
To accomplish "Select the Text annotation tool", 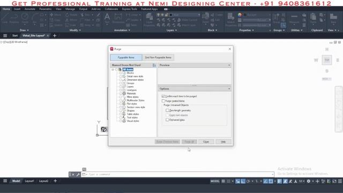I will tap(107, 18).
